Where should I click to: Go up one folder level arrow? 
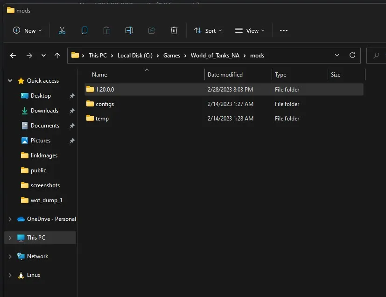[57, 55]
